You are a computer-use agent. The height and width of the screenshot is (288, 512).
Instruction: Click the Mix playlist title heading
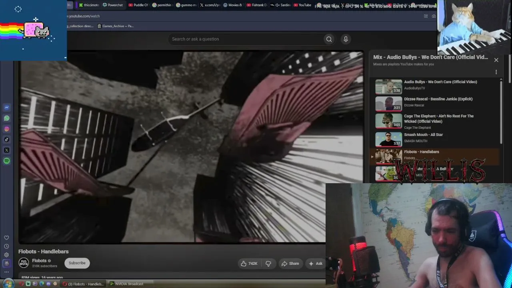pyautogui.click(x=430, y=57)
